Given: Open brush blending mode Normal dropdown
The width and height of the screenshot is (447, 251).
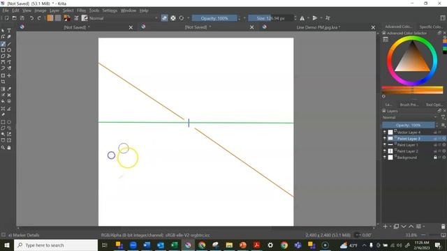Looking at the screenshot, I should (x=124, y=18).
